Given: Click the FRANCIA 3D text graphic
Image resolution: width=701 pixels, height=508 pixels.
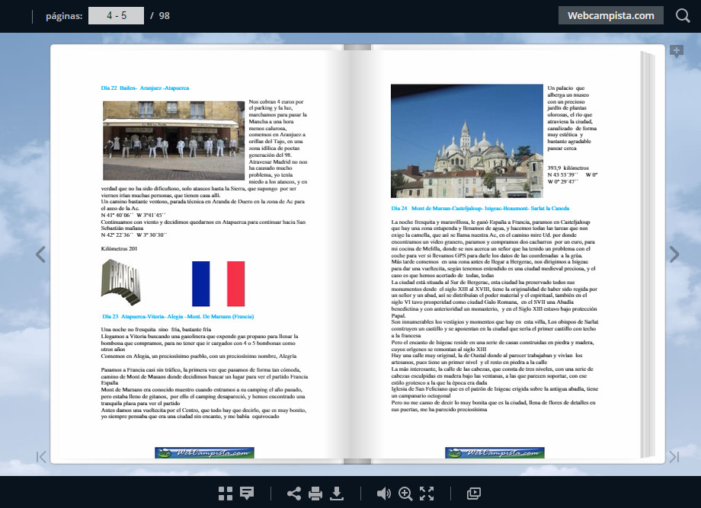Looking at the screenshot, I should pyautogui.click(x=121, y=282).
